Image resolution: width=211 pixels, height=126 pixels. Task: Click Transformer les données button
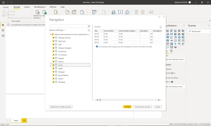142,107
